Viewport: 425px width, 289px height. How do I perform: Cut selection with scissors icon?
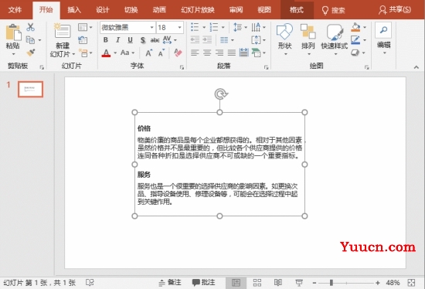coord(30,27)
